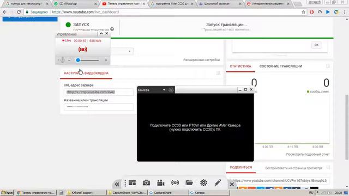Open CaptureShare taskbar button

tap(169, 193)
